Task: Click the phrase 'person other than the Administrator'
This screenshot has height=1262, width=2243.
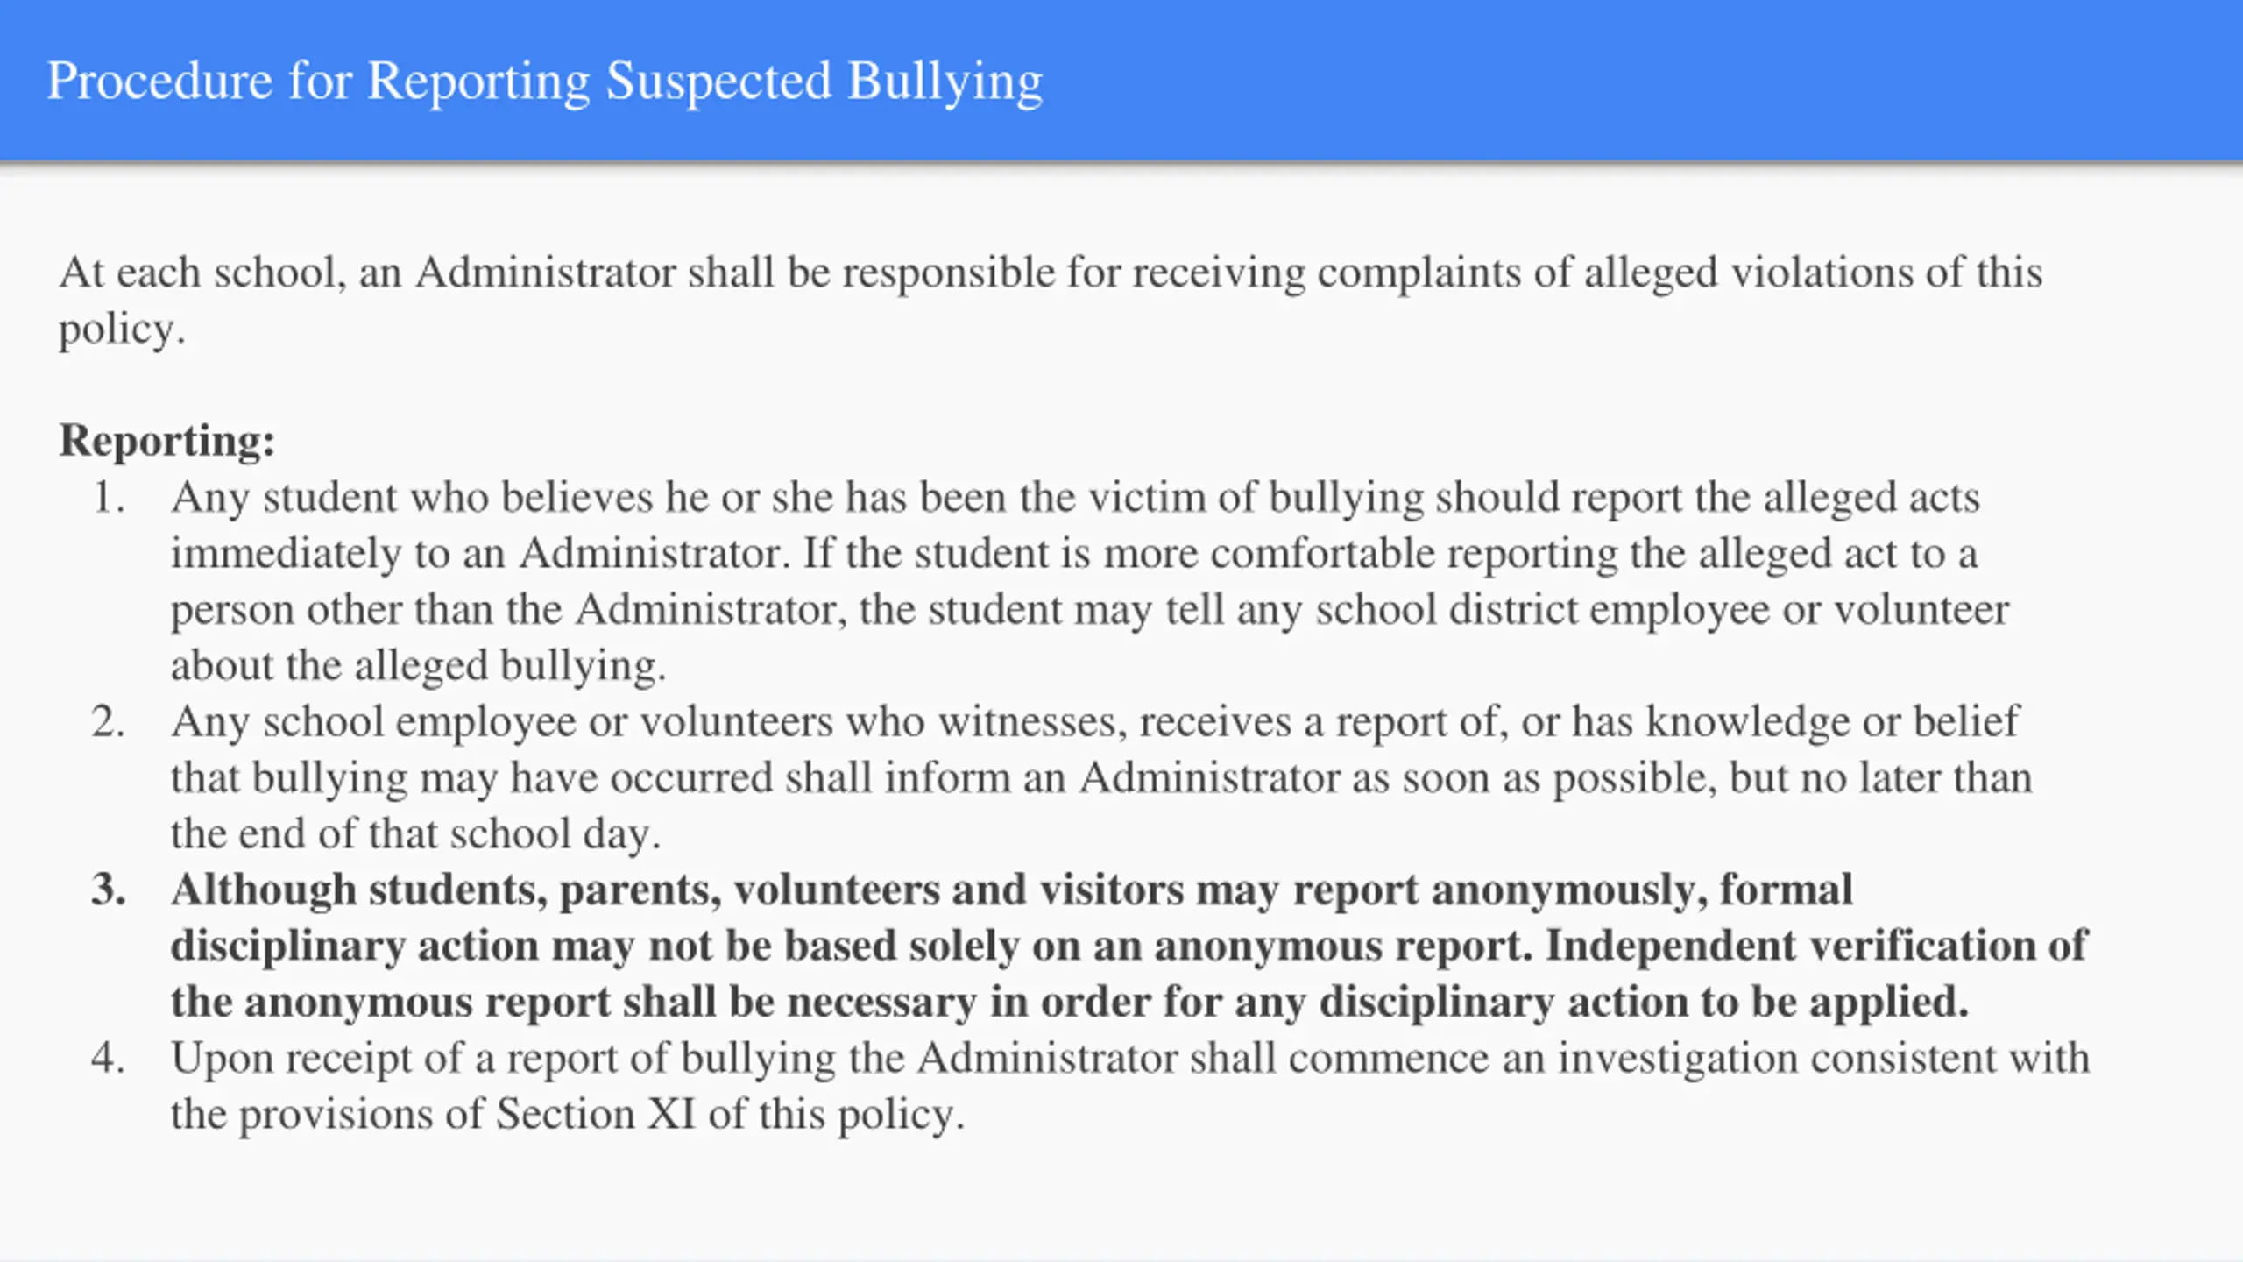Action: click(506, 610)
